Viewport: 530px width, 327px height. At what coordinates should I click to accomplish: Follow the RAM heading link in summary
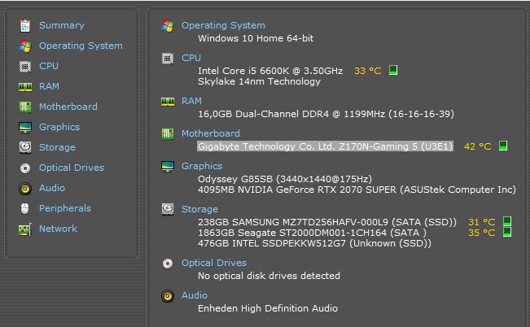pos(191,102)
